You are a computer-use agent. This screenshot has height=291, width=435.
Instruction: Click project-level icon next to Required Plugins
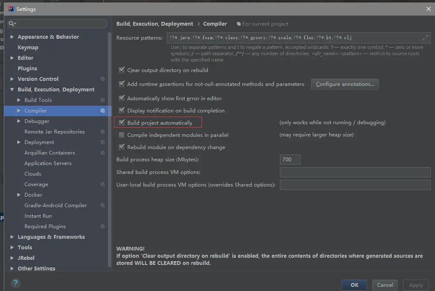(x=102, y=227)
